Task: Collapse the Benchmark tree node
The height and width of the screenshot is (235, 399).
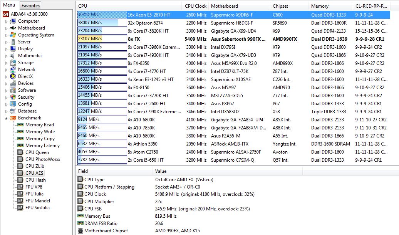Action: coord(7,118)
